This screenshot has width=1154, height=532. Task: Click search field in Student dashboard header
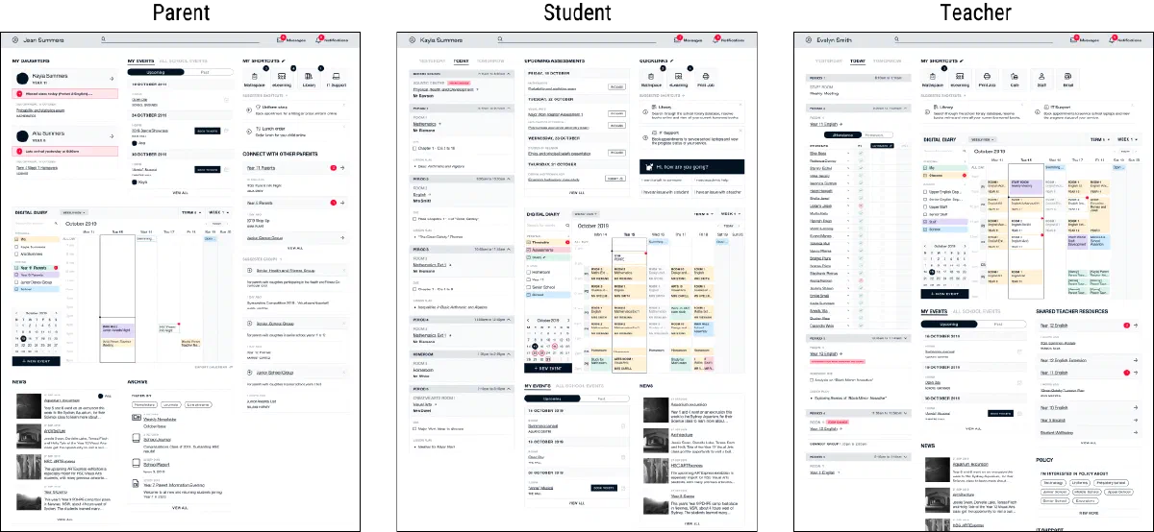tap(577, 40)
